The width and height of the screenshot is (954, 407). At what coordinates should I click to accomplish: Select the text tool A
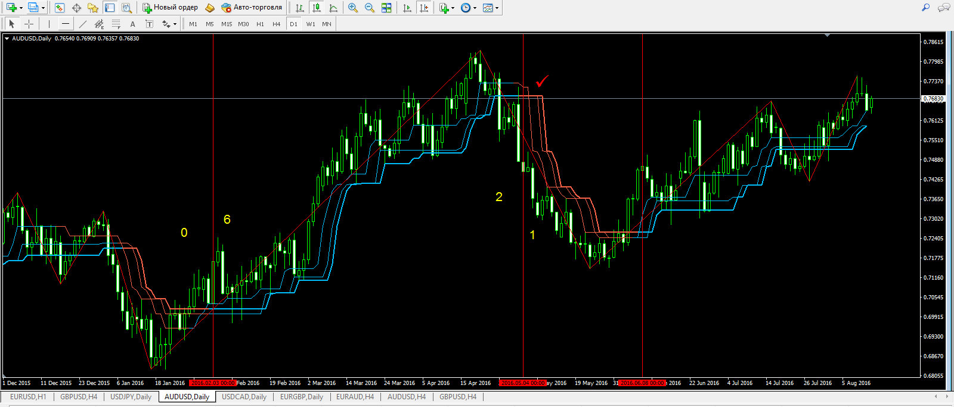tap(132, 24)
